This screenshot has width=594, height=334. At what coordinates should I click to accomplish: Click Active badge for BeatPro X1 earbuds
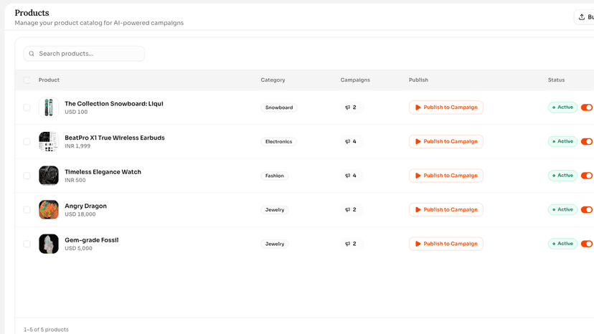click(x=562, y=142)
